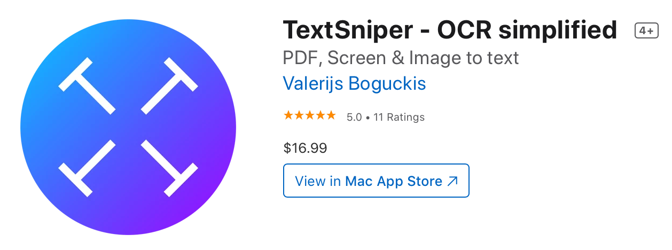Screen dimensions: 672x250
Task: Click the top-right bracket in the app logo
Action: tap(170, 86)
